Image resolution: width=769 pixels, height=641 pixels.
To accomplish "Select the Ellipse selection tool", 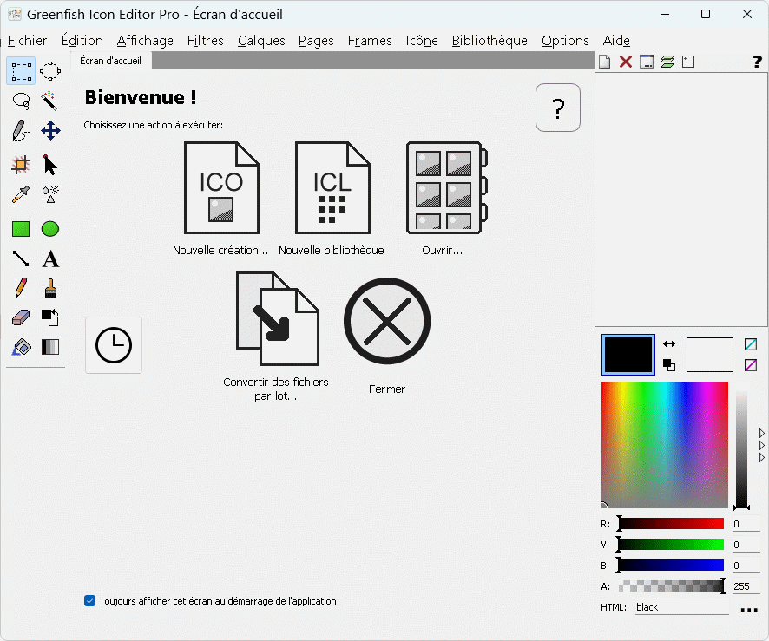I will [x=50, y=71].
